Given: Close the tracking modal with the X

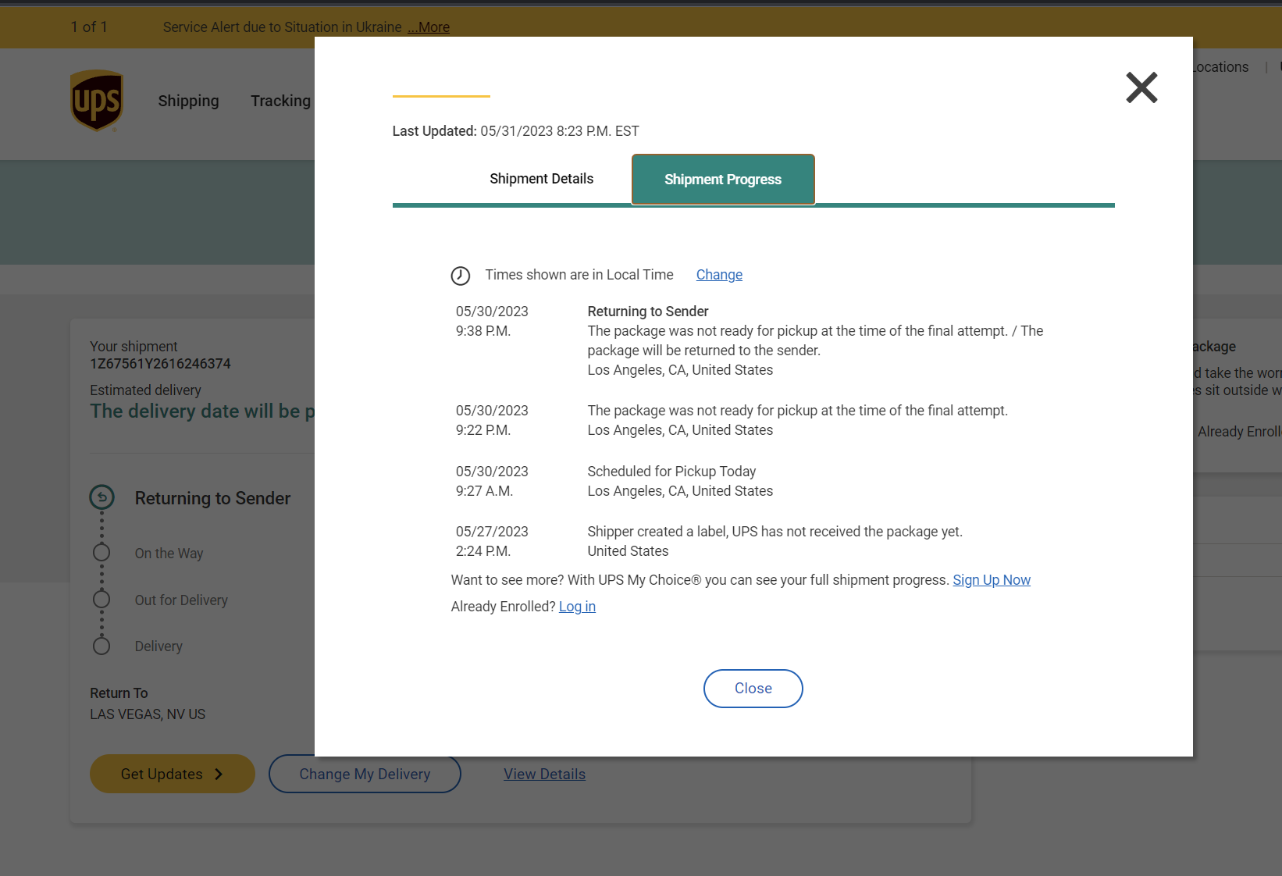Looking at the screenshot, I should tap(1141, 87).
